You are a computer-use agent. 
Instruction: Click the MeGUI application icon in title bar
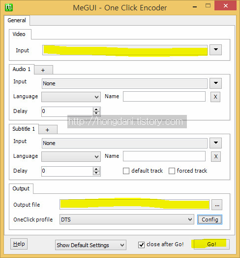coord(9,7)
